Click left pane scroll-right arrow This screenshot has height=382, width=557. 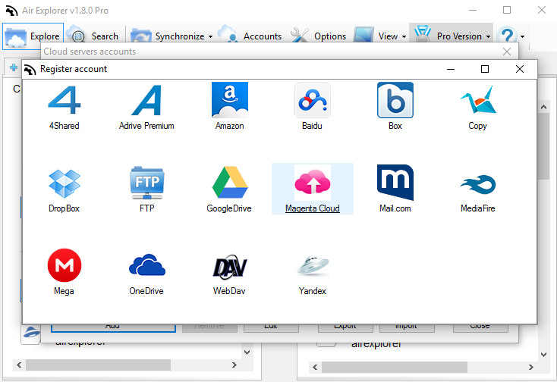[234, 365]
